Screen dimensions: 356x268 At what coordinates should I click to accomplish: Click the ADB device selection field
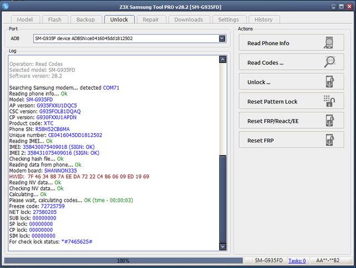[x=130, y=38]
